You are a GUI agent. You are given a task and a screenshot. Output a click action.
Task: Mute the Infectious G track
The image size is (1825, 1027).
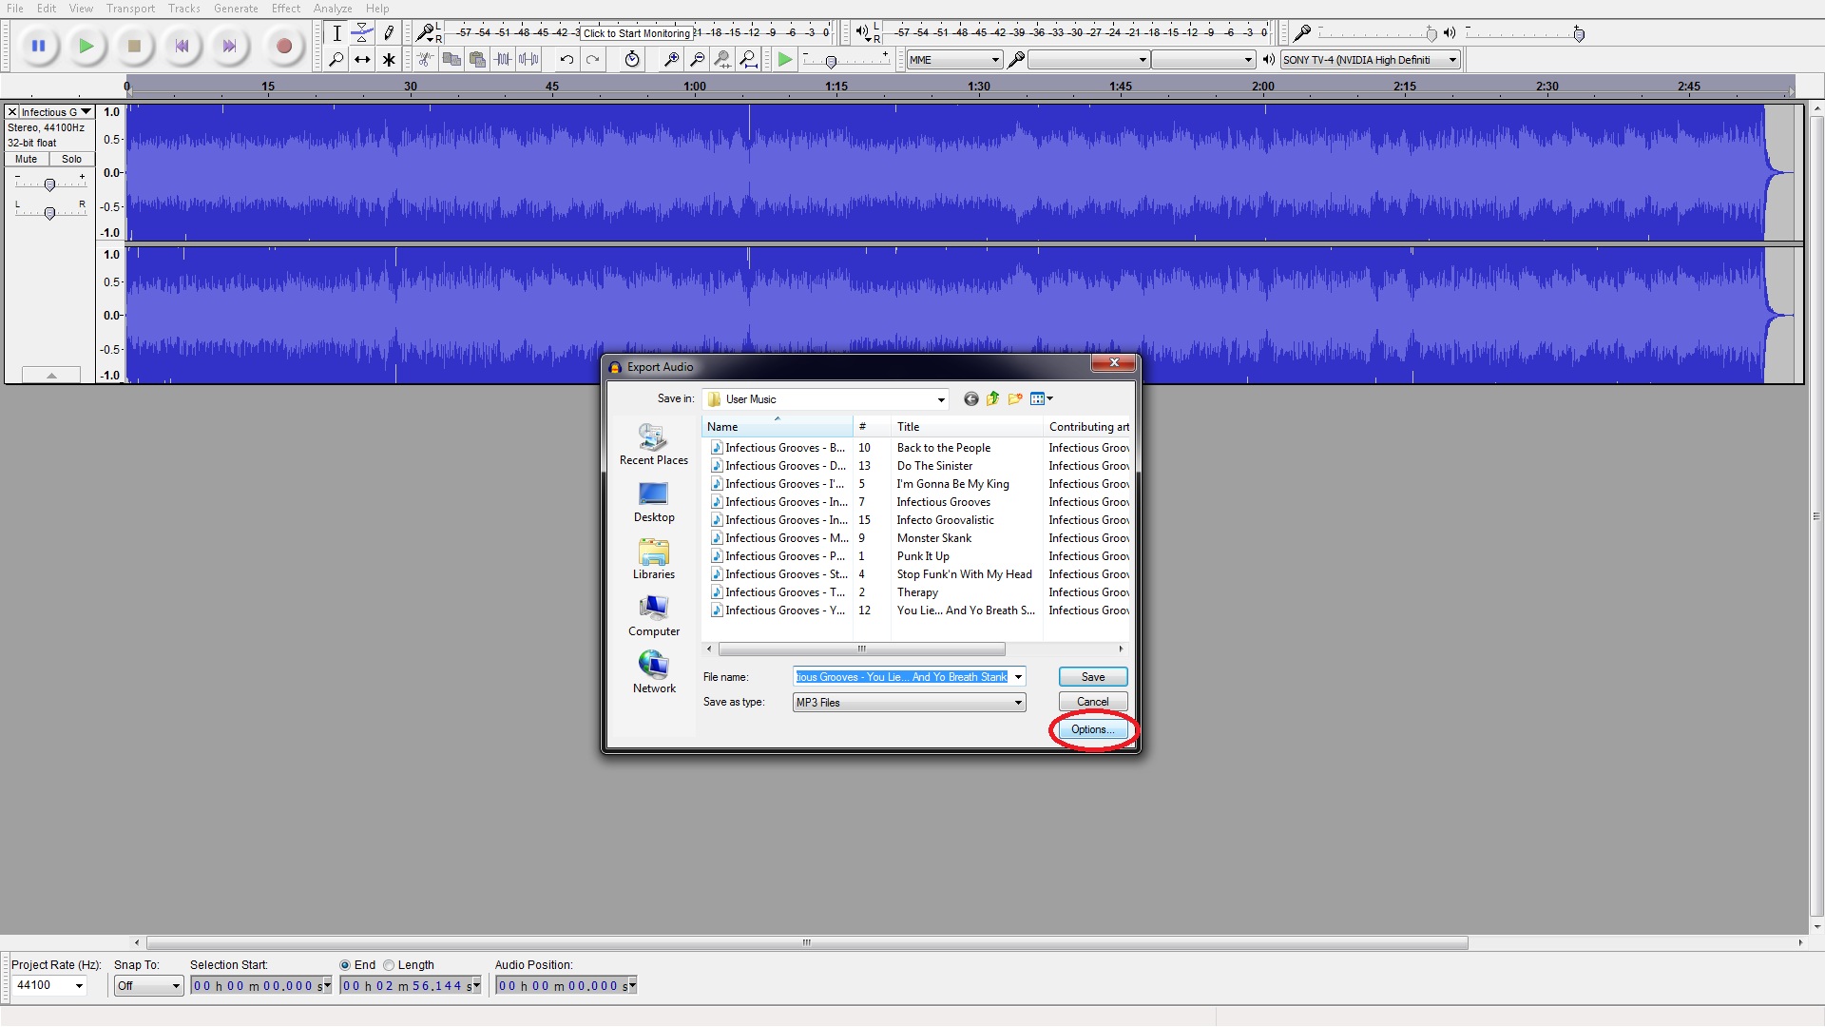coord(27,159)
